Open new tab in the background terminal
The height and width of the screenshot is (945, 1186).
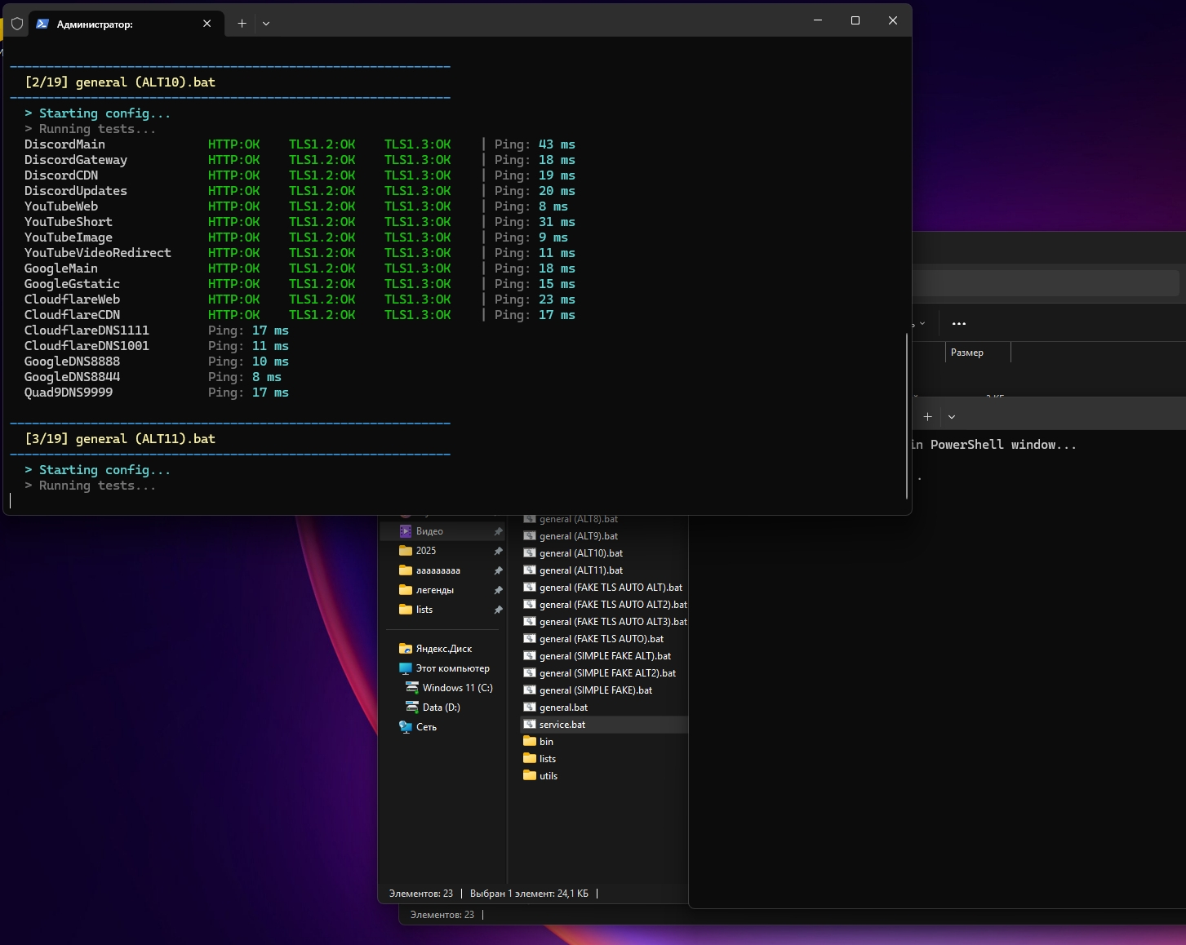pyautogui.click(x=927, y=416)
